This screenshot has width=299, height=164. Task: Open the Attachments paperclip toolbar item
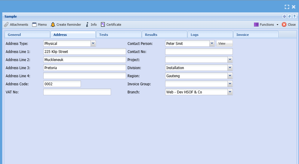16,25
